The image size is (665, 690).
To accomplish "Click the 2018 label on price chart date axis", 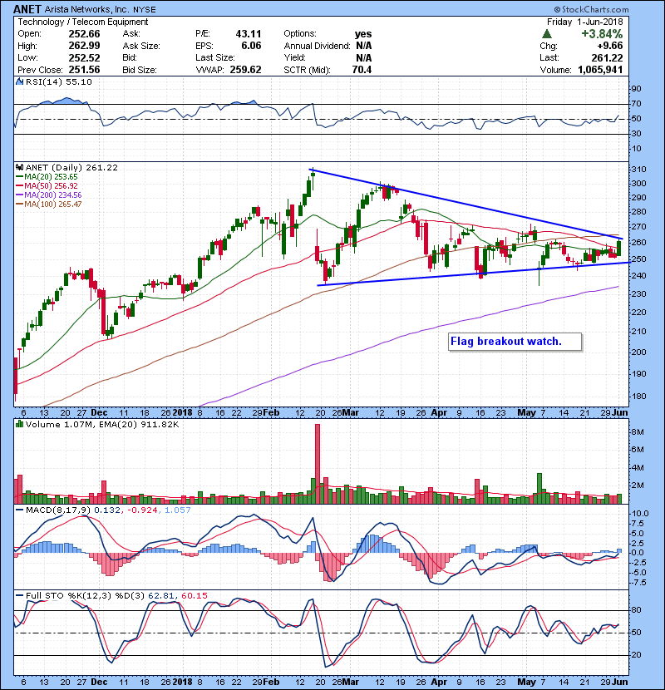I will [x=182, y=413].
